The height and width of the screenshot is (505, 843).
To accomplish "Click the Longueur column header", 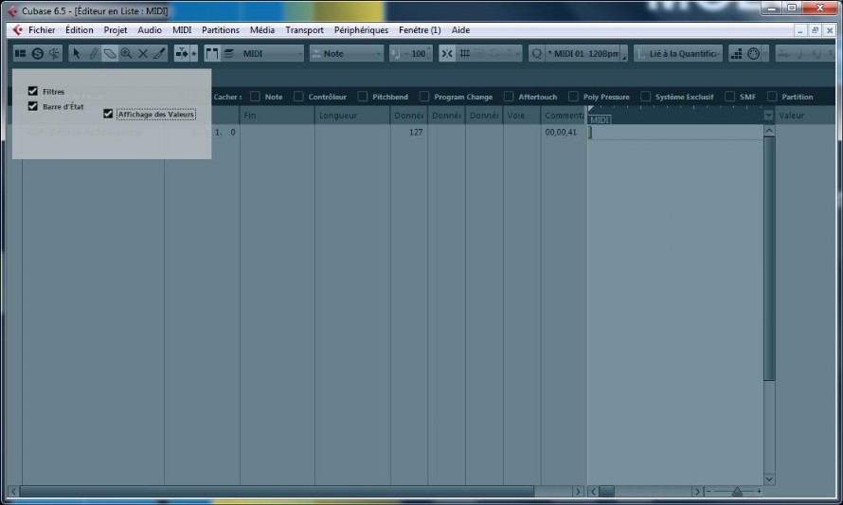I will coord(352,115).
